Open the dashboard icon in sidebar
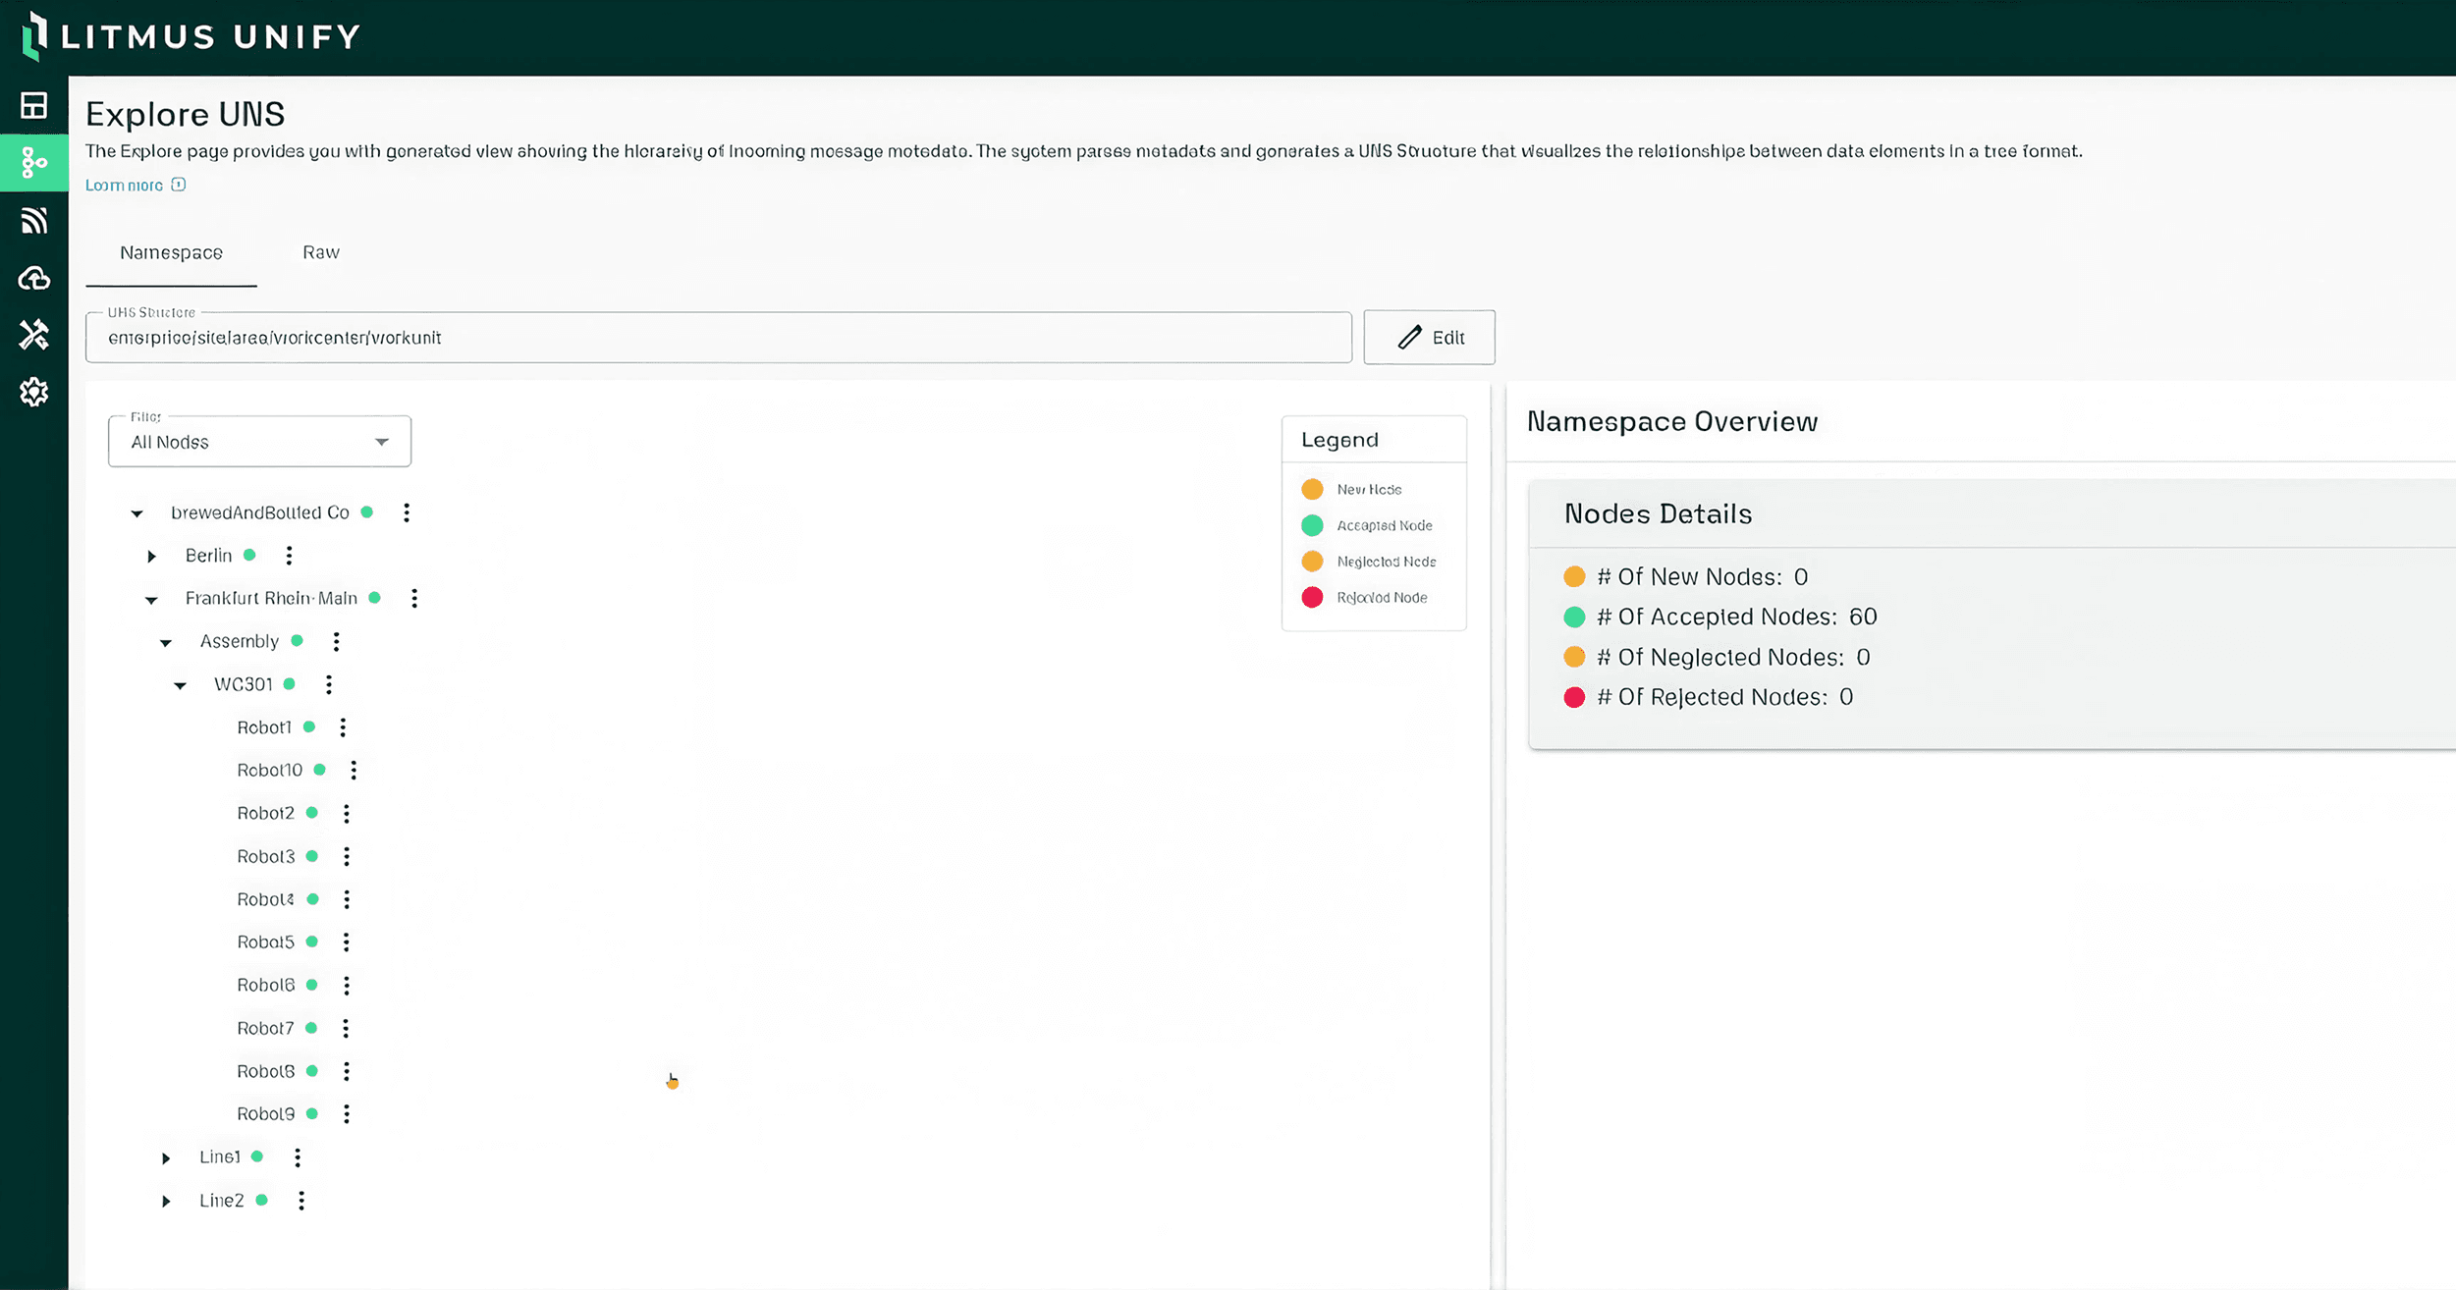This screenshot has height=1290, width=2456. (33, 105)
